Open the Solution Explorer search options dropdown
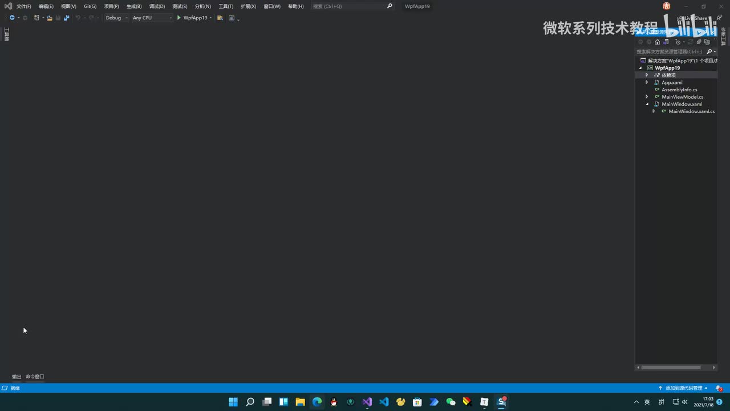The width and height of the screenshot is (730, 411). (x=715, y=51)
